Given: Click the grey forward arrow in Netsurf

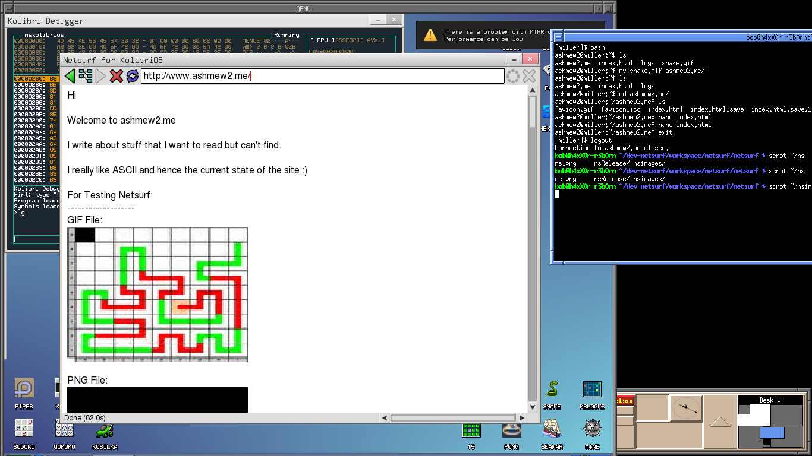Looking at the screenshot, I should tap(101, 76).
